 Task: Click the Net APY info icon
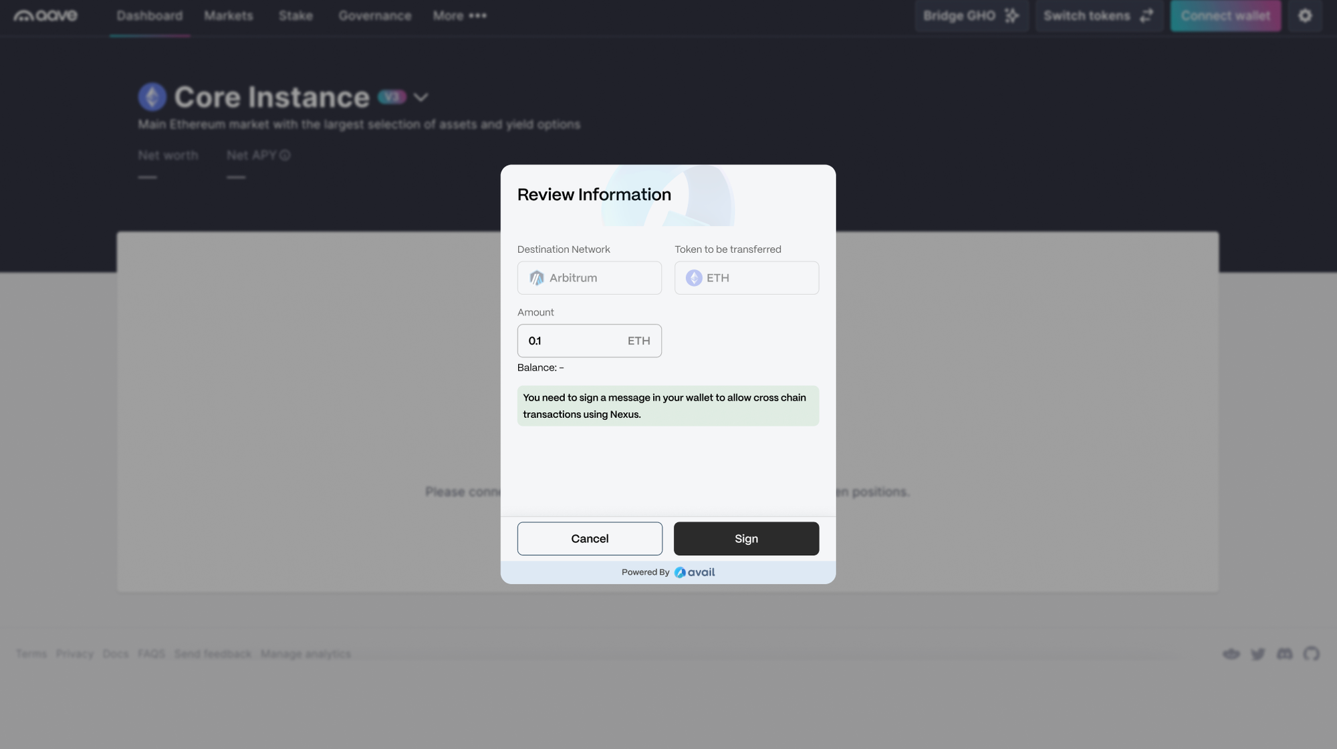(285, 155)
